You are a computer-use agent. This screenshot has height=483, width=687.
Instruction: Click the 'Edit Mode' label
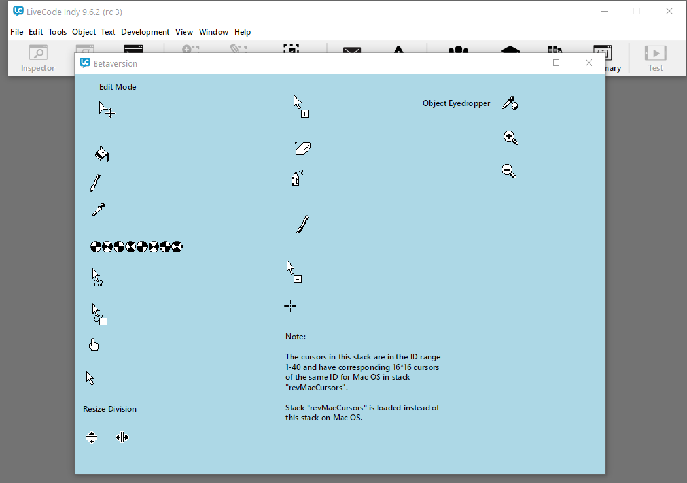tap(118, 87)
